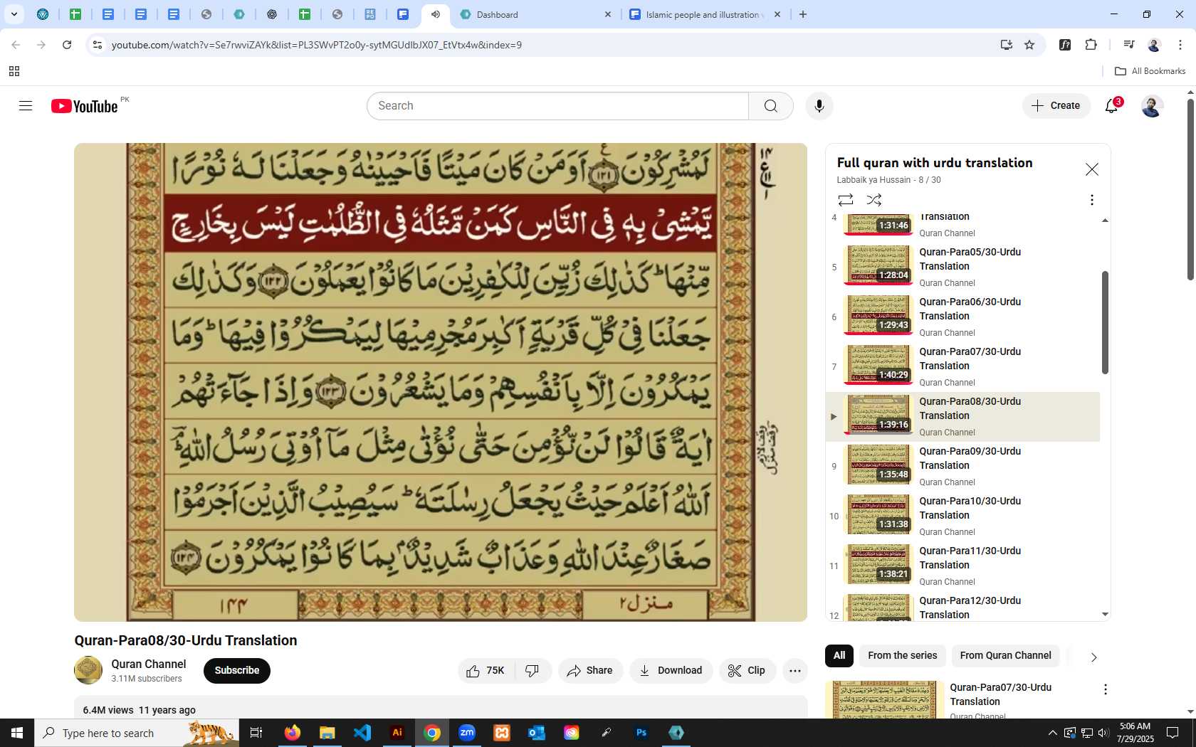Start voice search with microphone icon
The image size is (1196, 747).
pos(819,106)
